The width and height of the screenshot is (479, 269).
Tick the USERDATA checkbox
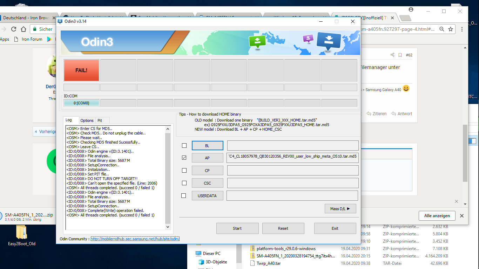(184, 196)
